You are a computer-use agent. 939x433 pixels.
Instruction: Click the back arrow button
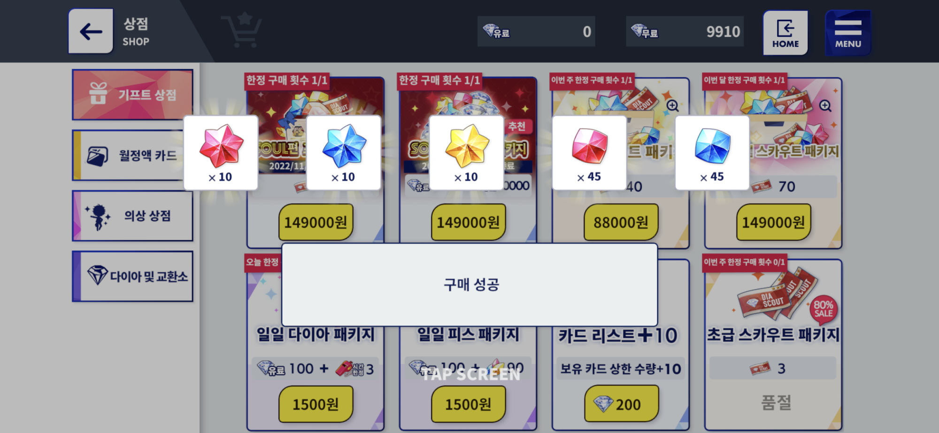pyautogui.click(x=91, y=31)
